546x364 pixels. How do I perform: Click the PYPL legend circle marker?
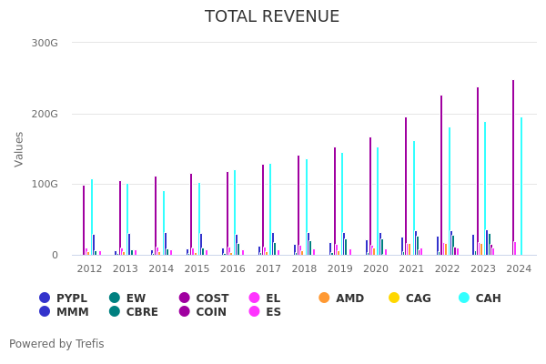coord(45,298)
